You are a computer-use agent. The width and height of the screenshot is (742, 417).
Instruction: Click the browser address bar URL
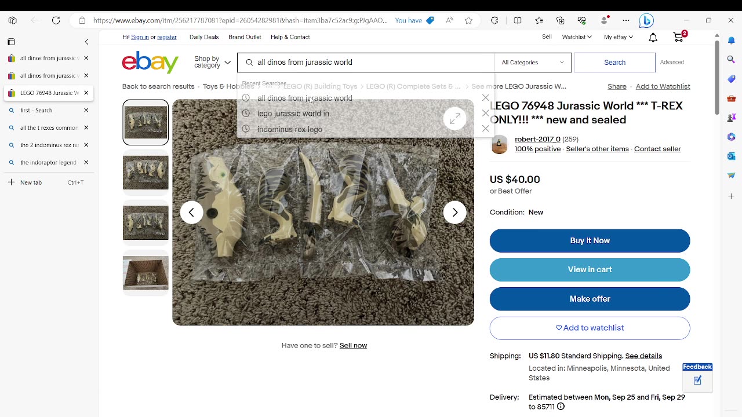click(240, 20)
